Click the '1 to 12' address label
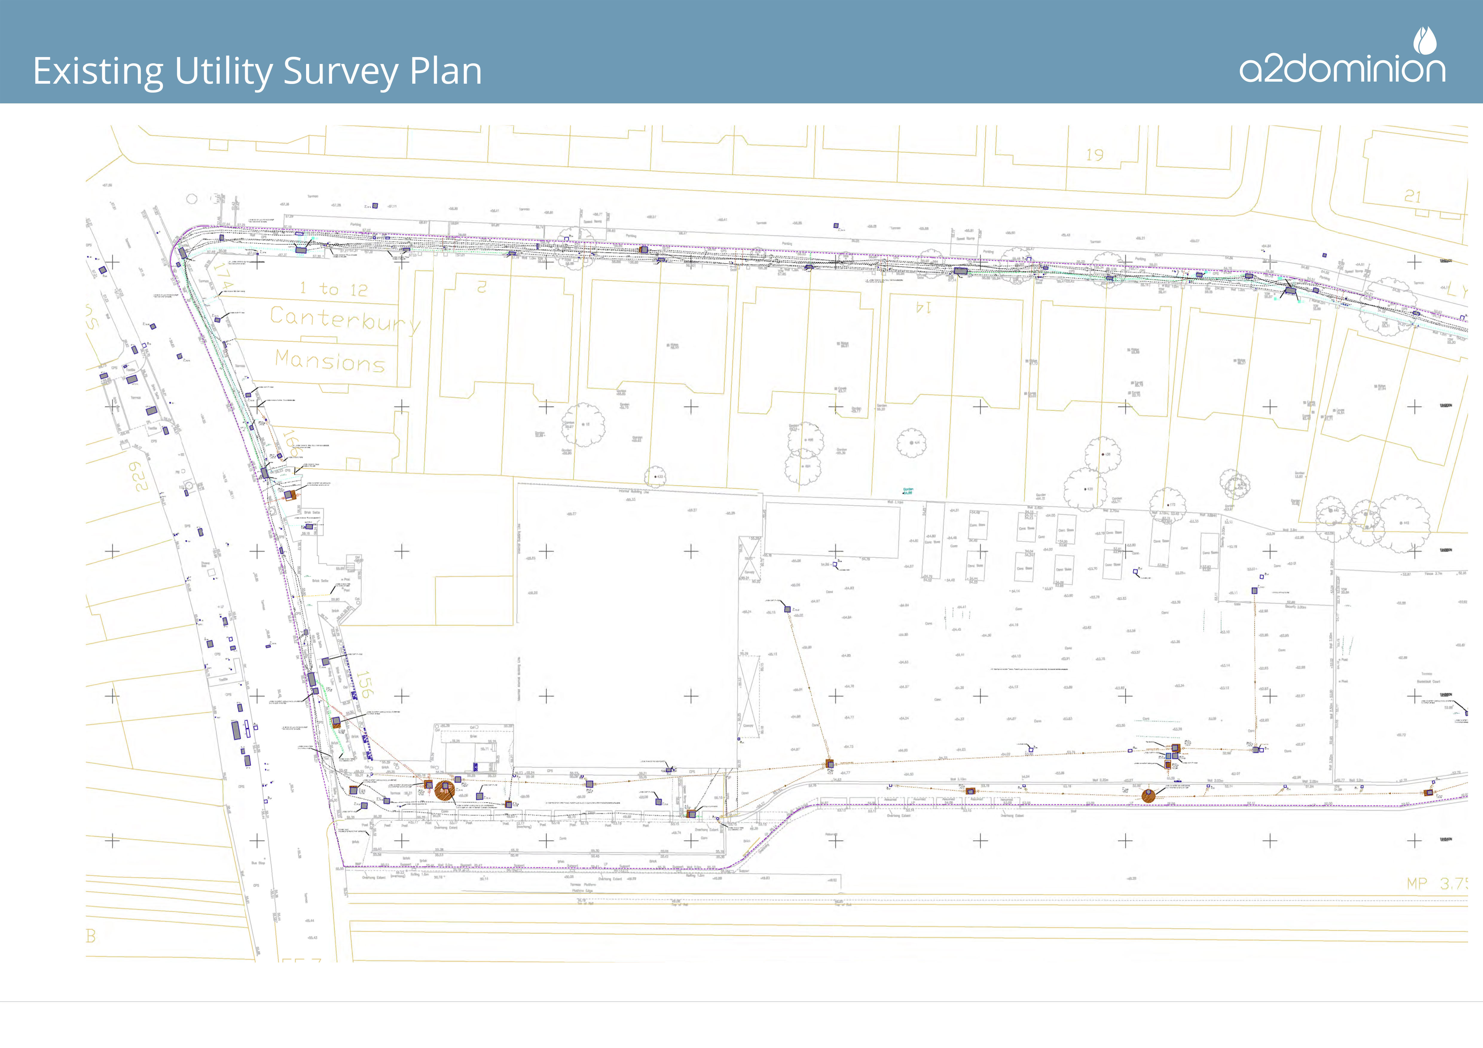This screenshot has width=1483, height=1048. [334, 289]
